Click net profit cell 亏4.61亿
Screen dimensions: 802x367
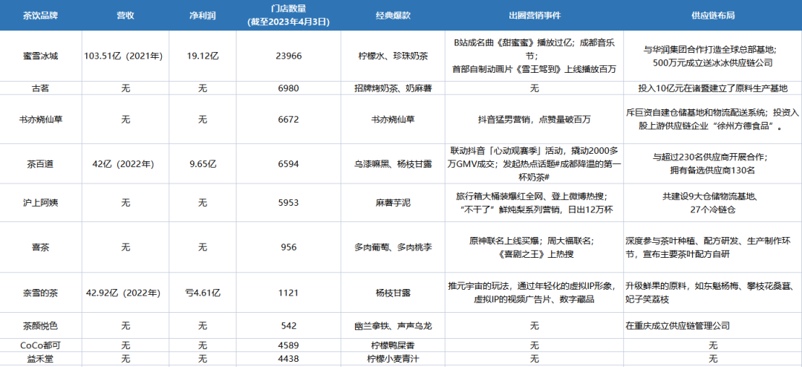coord(203,293)
